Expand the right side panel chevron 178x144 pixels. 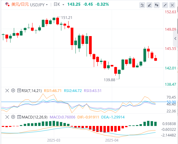[175, 38]
